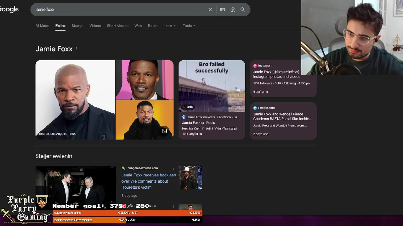Image resolution: width=403 pixels, height=226 pixels.
Task: Open Jamie Foxx photo with pink background
Action: coord(145,80)
